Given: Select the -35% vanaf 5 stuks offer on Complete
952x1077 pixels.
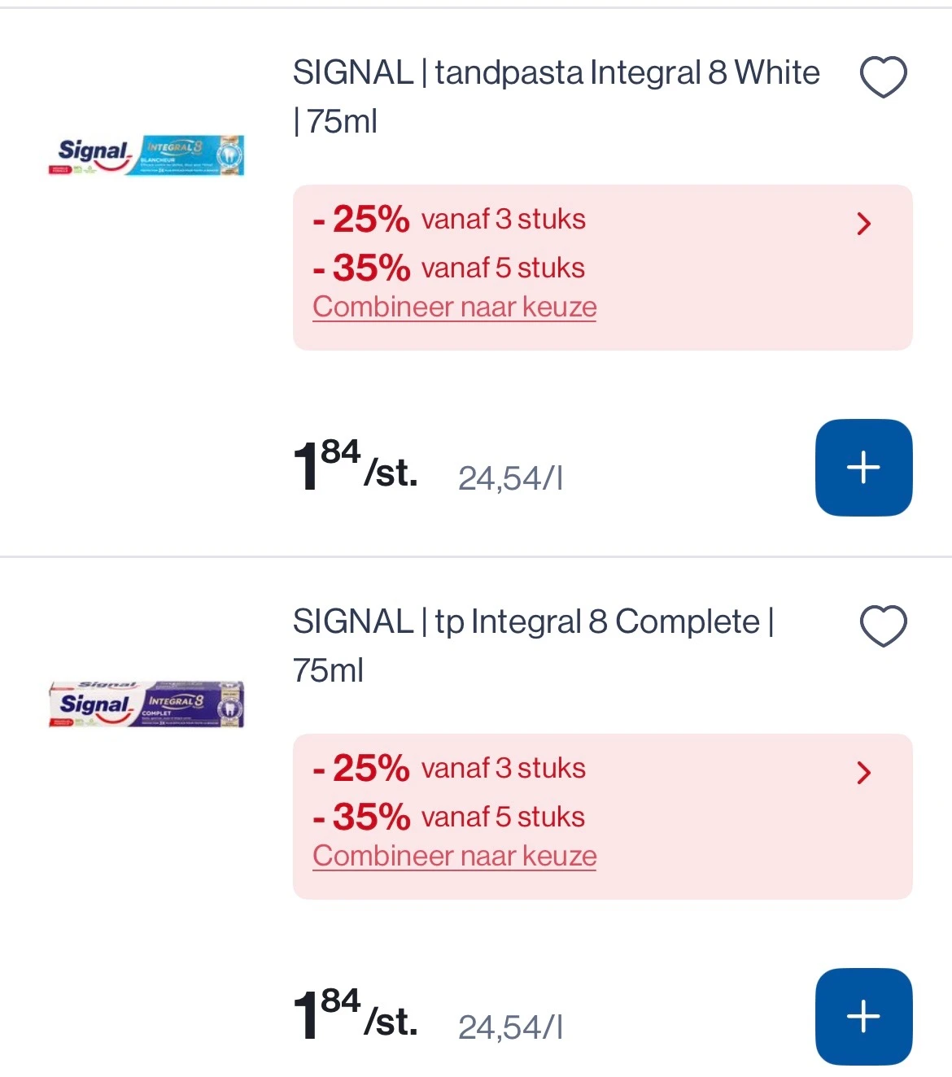Looking at the screenshot, I should pyautogui.click(x=449, y=817).
